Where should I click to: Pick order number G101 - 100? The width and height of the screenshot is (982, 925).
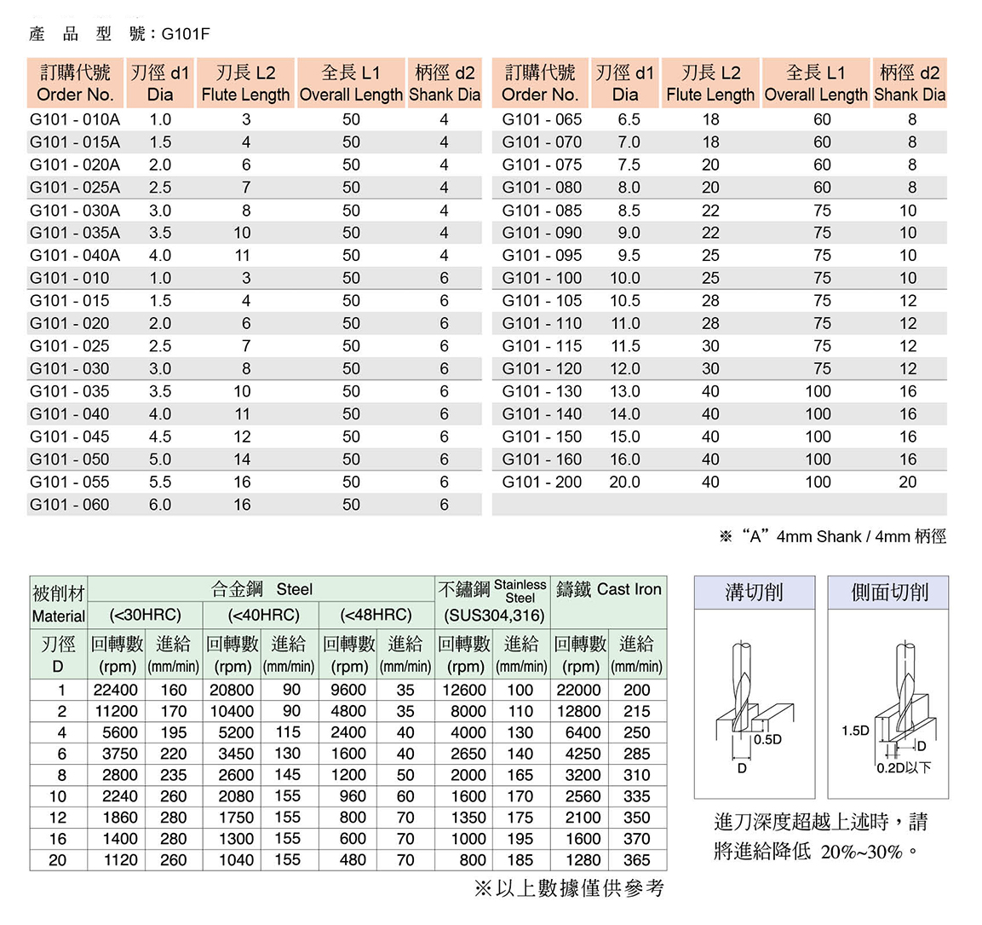542,278
